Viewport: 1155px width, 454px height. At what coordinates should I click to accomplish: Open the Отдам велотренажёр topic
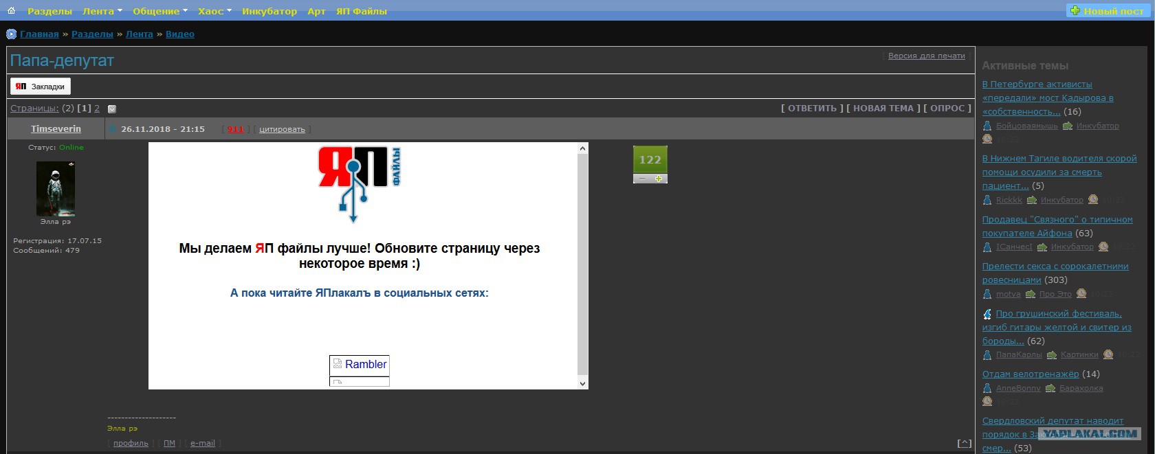click(1031, 374)
